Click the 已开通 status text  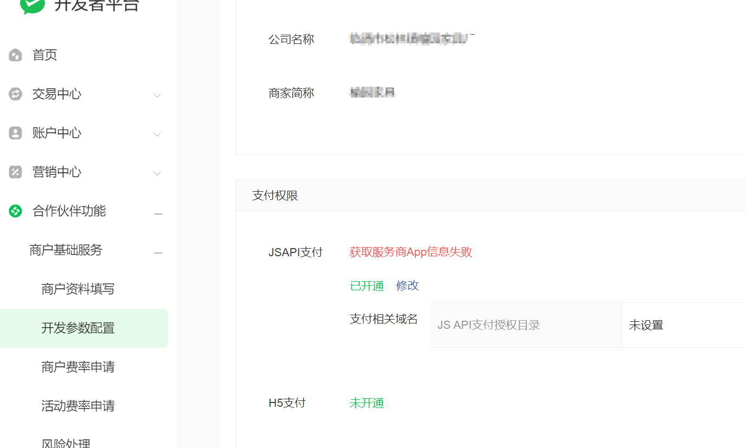[x=367, y=286]
